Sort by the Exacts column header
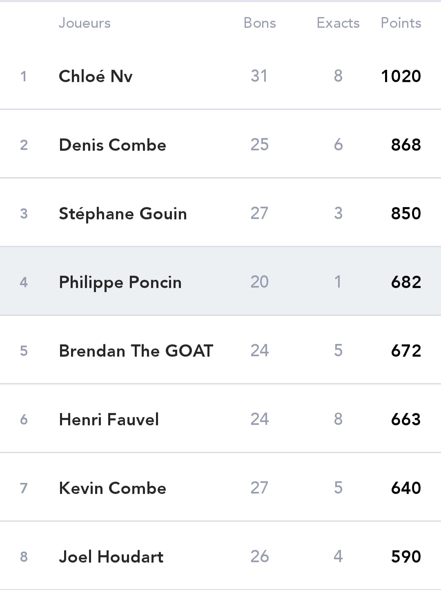441x590 pixels. pos(338,23)
